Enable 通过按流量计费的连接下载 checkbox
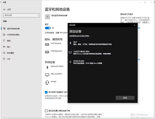Image resolution: width=155 pixels, height=119 pixels. [46, 111]
